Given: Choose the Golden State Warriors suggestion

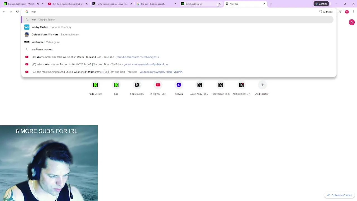Looking at the screenshot, I should [x=177, y=35].
